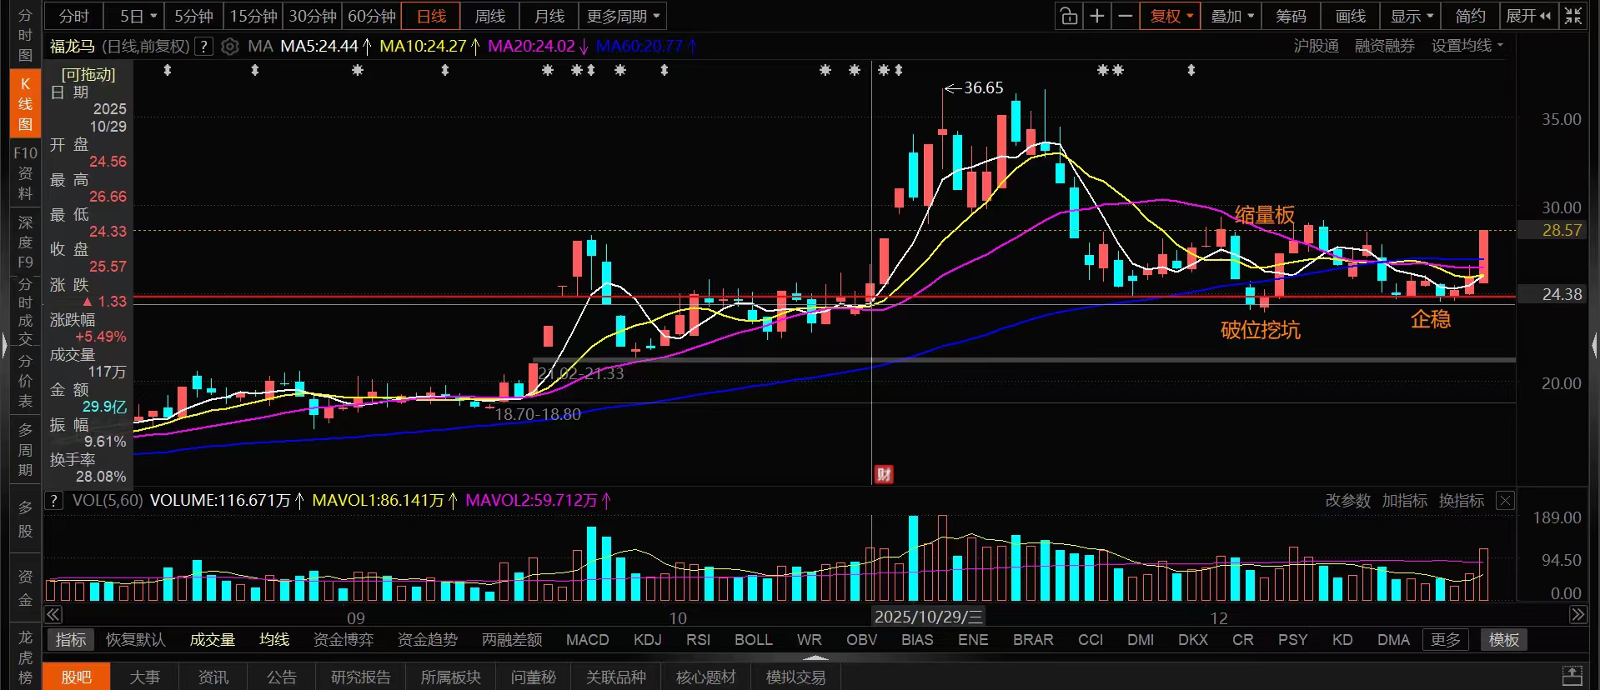Viewport: 1600px width, 690px height.
Task: Toggle the 画线 drawing tool
Action: click(1351, 16)
